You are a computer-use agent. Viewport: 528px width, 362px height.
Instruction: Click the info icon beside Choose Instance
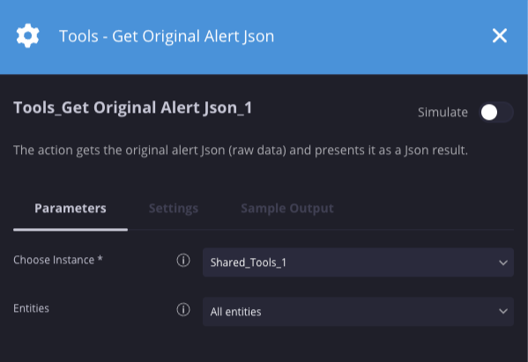pyautogui.click(x=183, y=260)
